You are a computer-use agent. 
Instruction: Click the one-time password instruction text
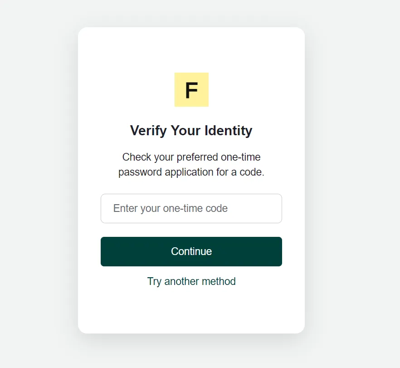[191, 165]
